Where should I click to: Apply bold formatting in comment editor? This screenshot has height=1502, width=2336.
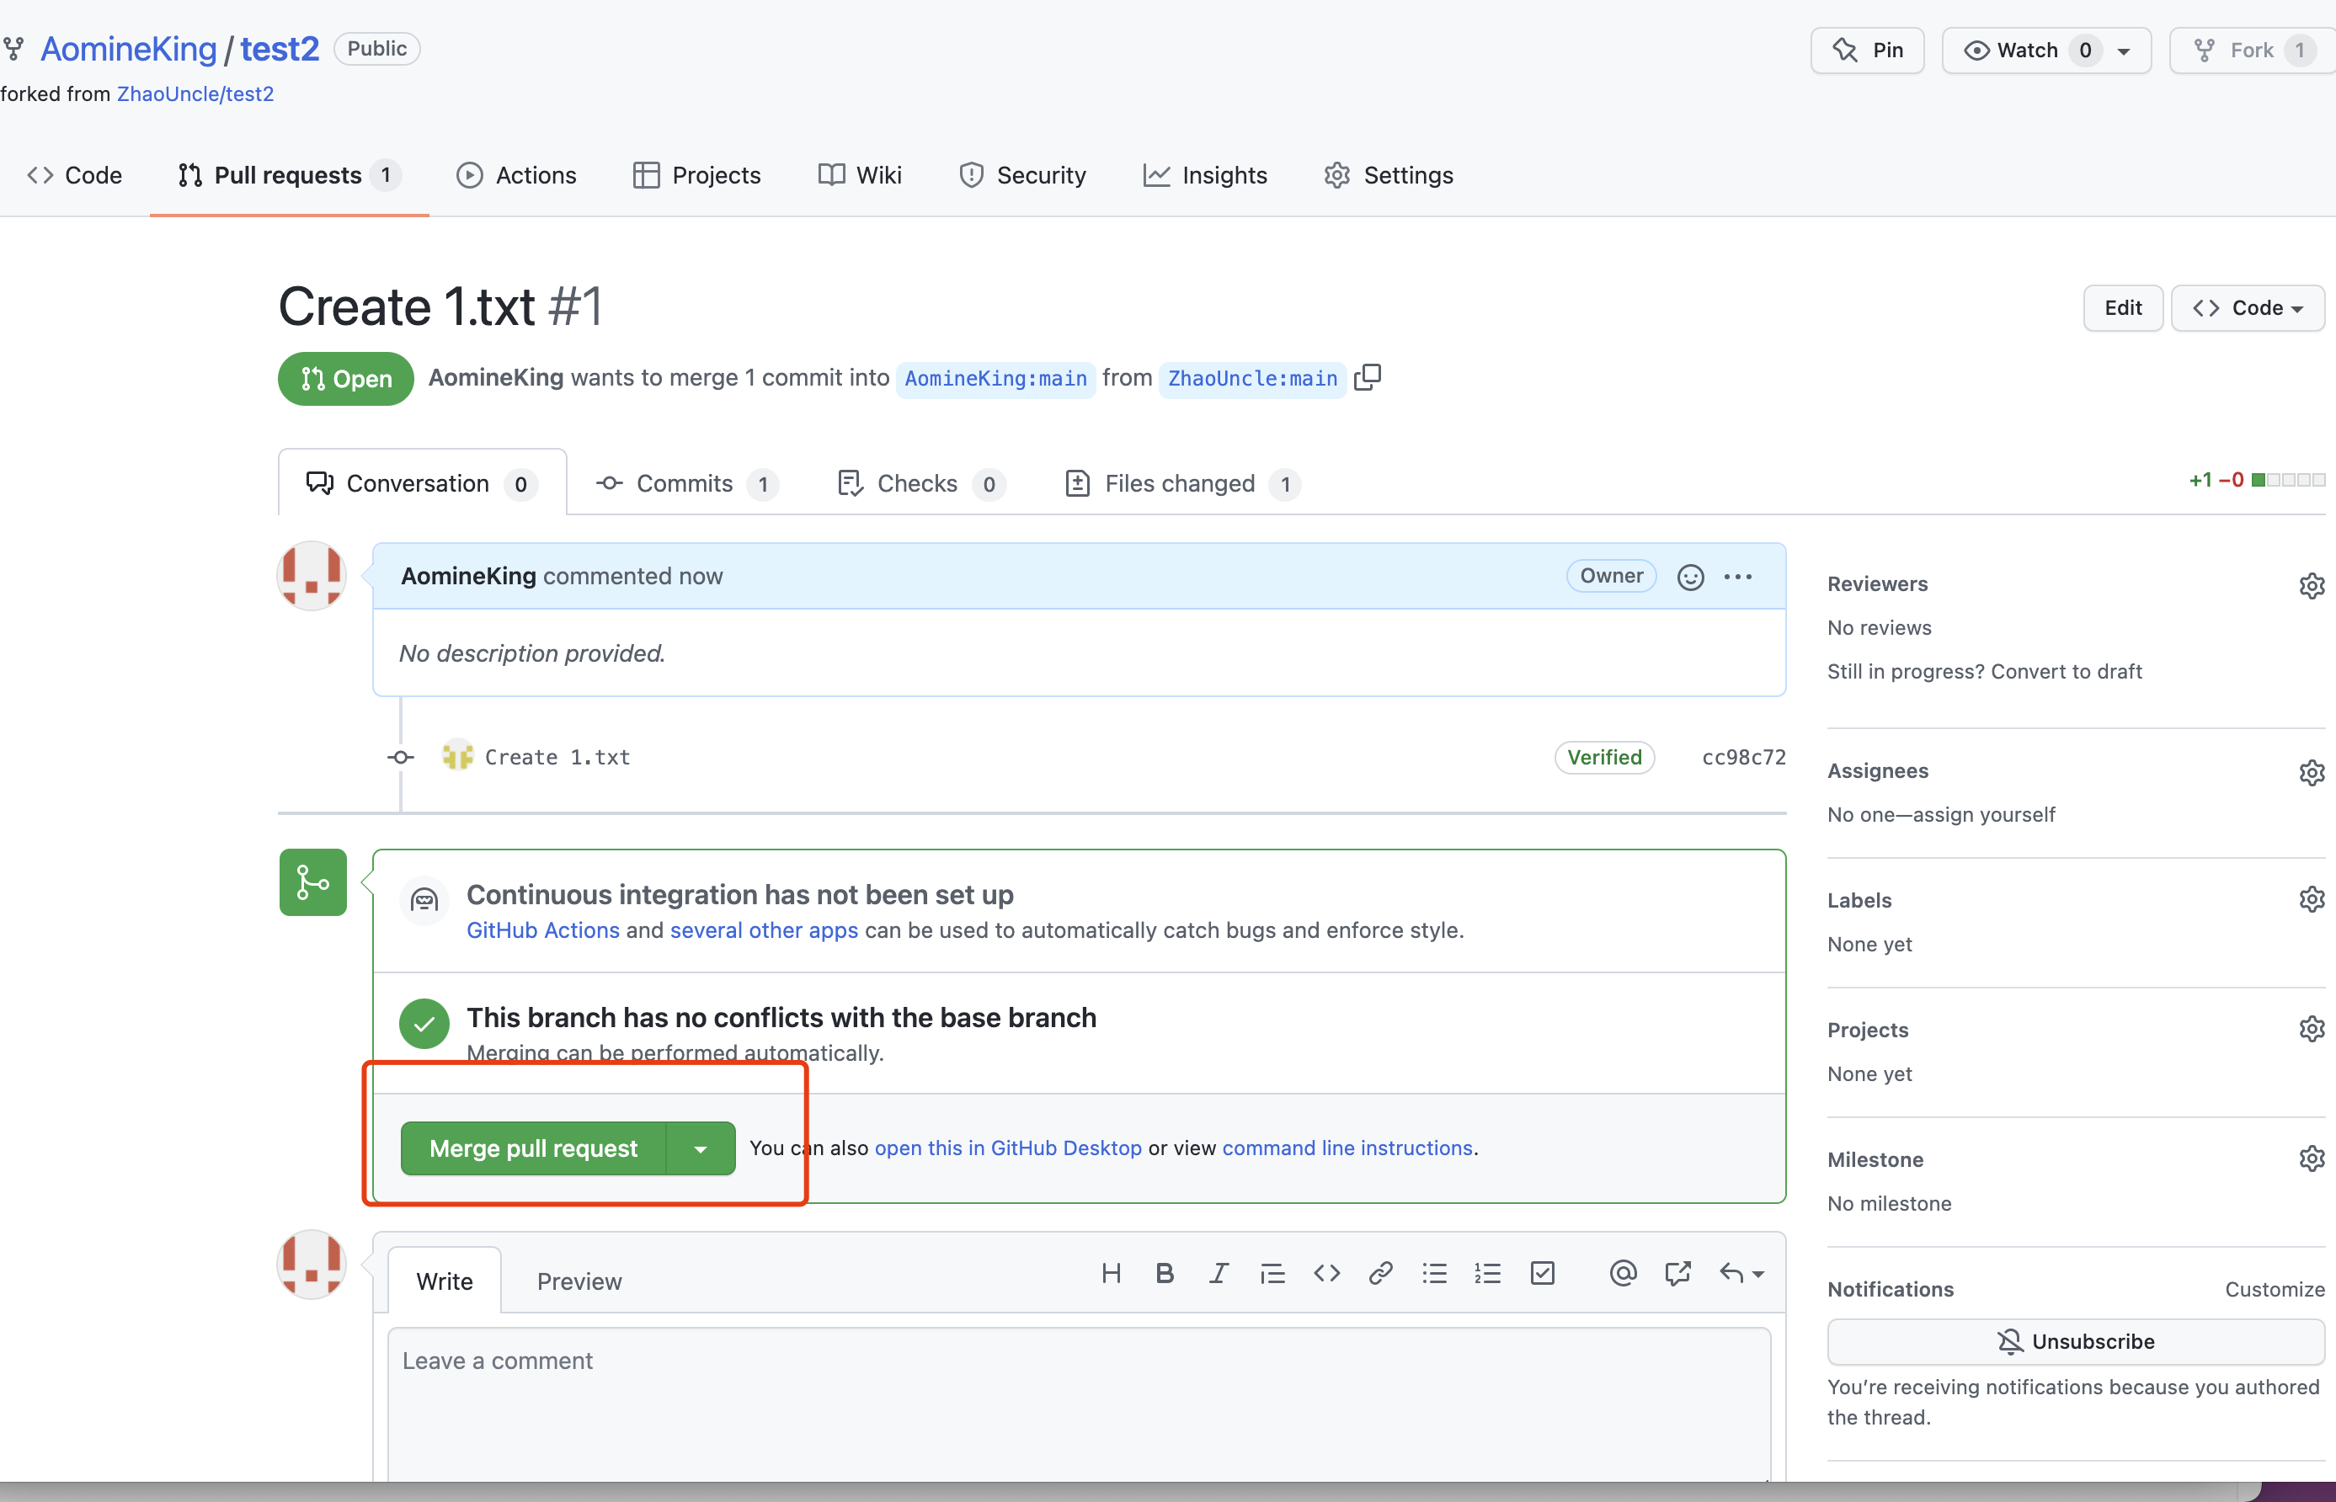(x=1165, y=1273)
